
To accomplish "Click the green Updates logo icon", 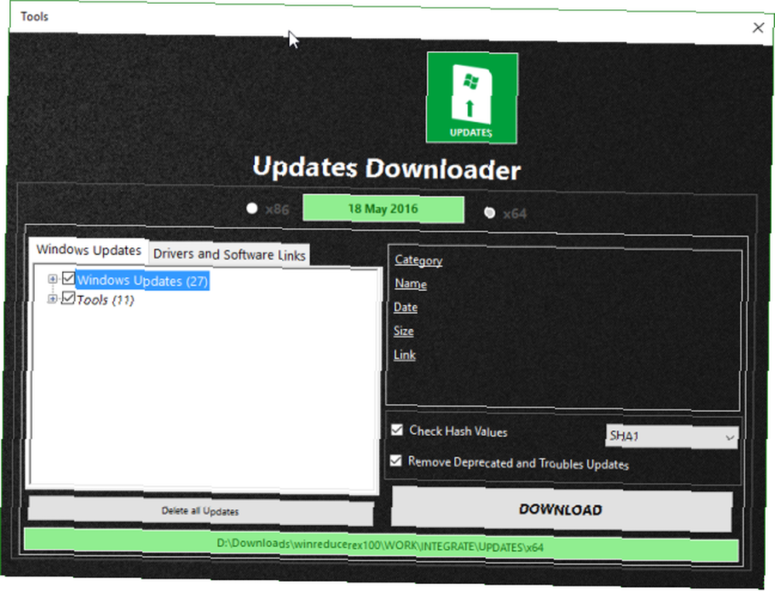I will (x=472, y=98).
